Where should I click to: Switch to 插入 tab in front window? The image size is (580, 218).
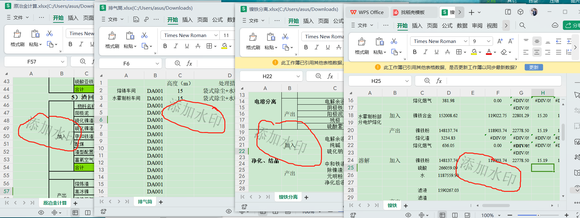pyautogui.click(x=417, y=26)
